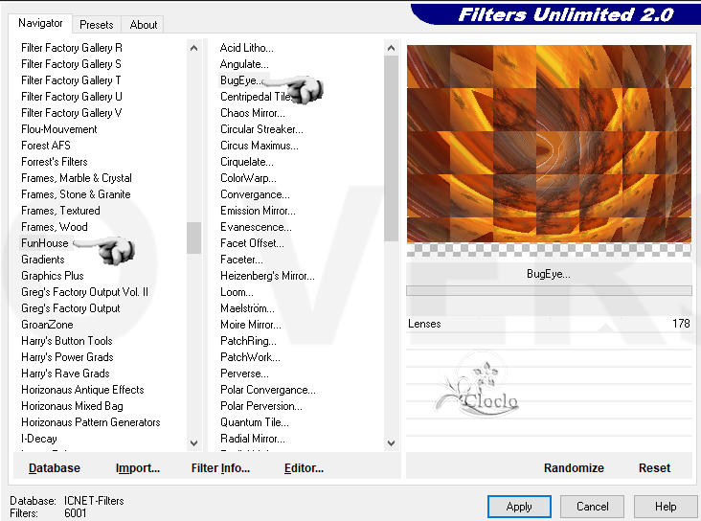This screenshot has width=701, height=521.
Task: Select Harry's Rave Grads
Action: (65, 374)
